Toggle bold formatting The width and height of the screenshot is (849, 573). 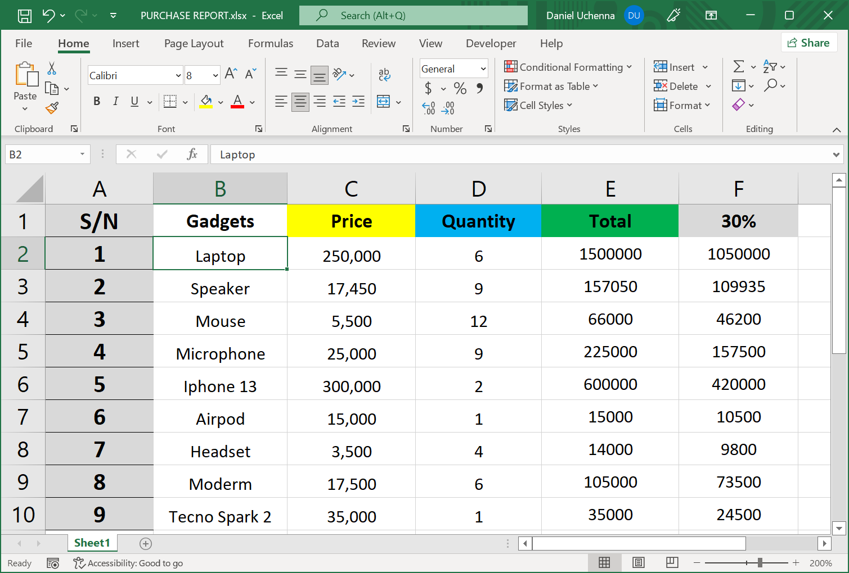pos(96,102)
